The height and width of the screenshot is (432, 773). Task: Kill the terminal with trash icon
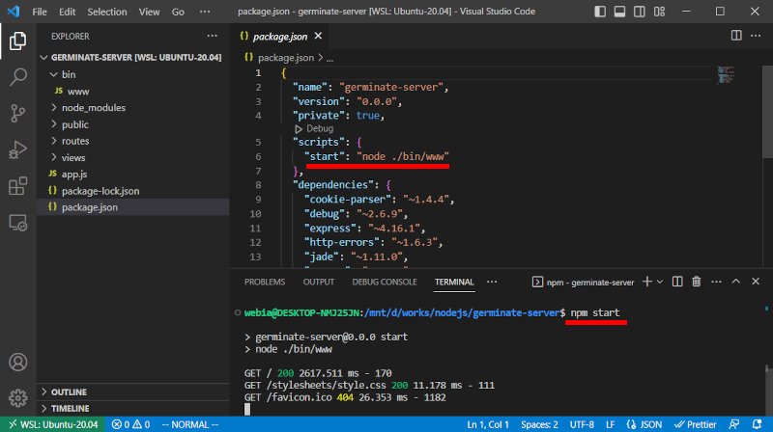(696, 282)
